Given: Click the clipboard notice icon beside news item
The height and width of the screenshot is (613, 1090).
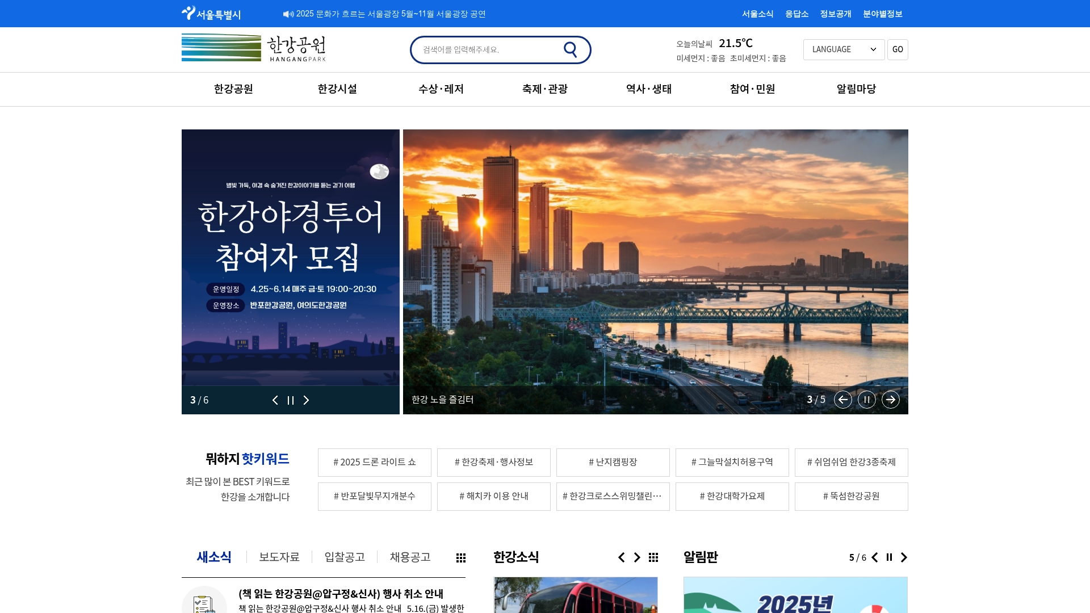Looking at the screenshot, I should point(204,601).
